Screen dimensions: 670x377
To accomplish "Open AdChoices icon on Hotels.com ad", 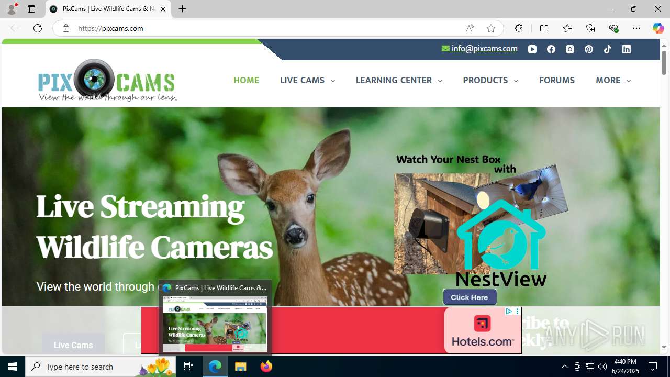I will 509,311.
